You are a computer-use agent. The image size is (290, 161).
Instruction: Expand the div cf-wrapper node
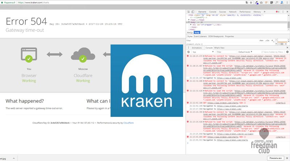click(x=191, y=25)
